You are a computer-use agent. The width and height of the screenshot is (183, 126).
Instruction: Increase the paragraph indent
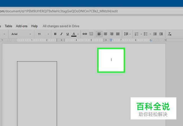coord(161,34)
